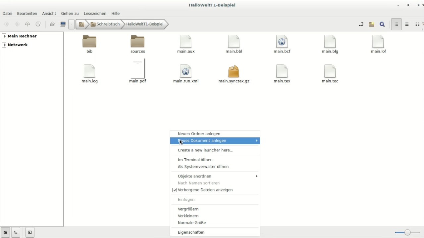
Task: Open the Datei menu
Action: [x=7, y=14]
